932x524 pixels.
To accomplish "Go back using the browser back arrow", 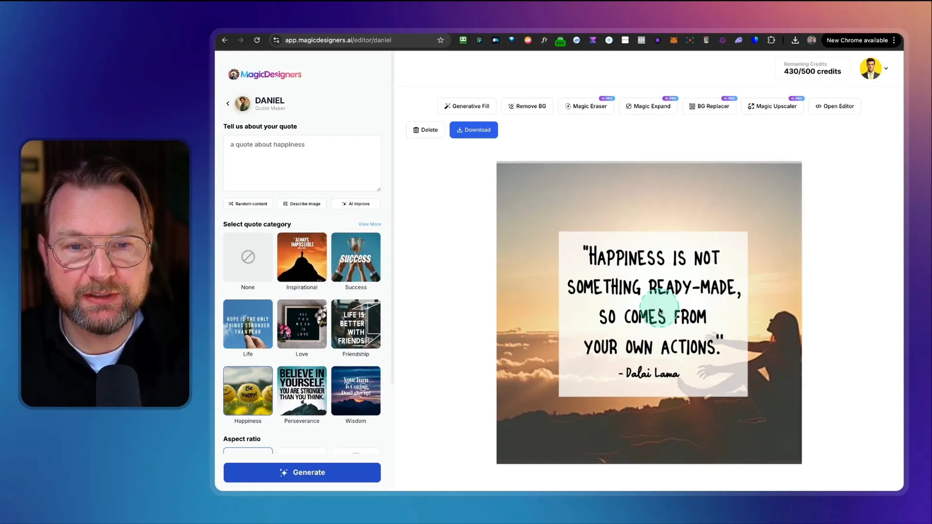I will point(225,40).
